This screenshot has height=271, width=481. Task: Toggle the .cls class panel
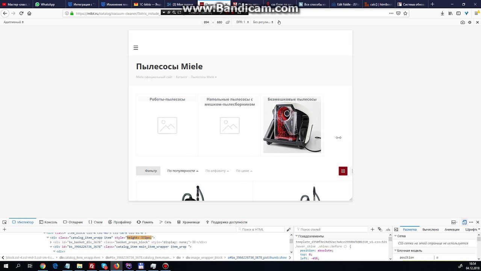click(x=388, y=229)
